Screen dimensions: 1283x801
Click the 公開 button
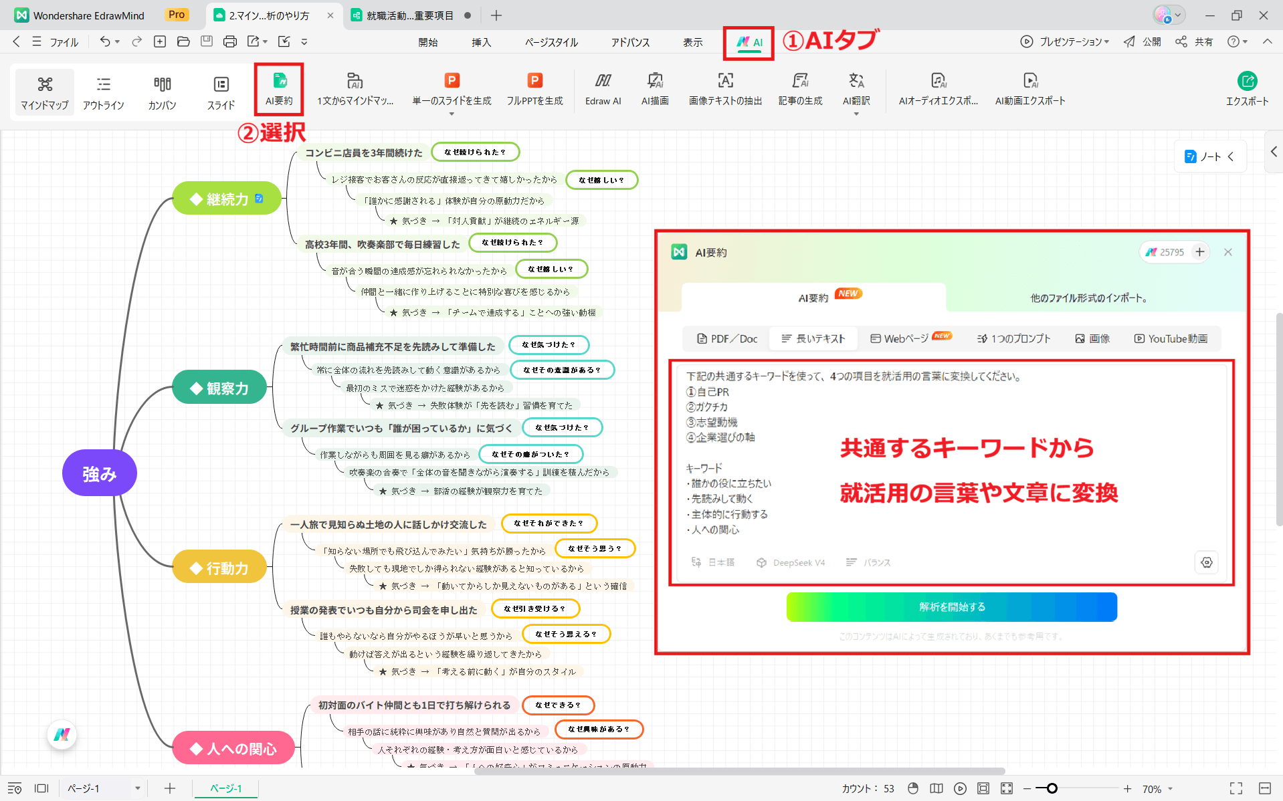(1143, 41)
